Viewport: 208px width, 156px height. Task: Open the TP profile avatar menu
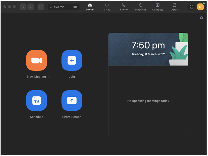[200, 7]
